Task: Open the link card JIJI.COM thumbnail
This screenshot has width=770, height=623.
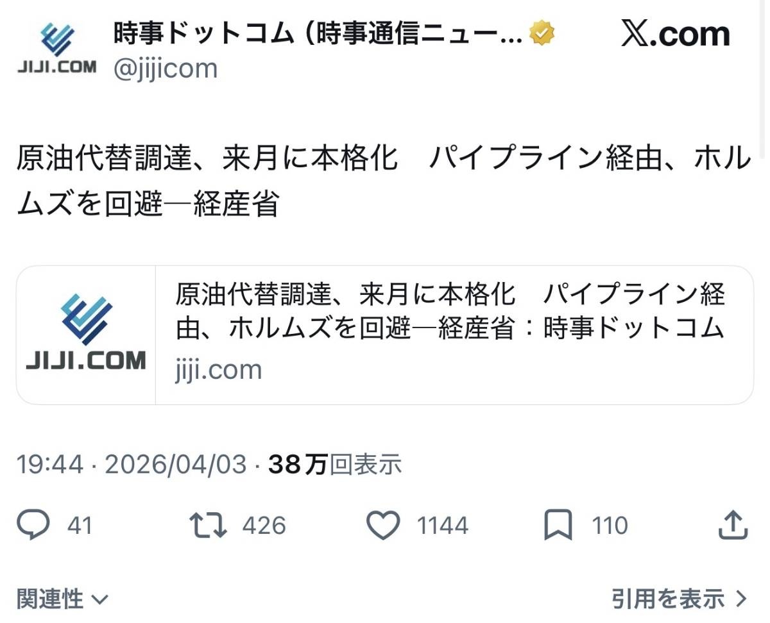Action: pos(86,335)
